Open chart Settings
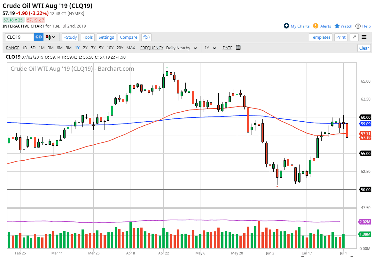Screen dimensions: 374x257 (x=106, y=37)
